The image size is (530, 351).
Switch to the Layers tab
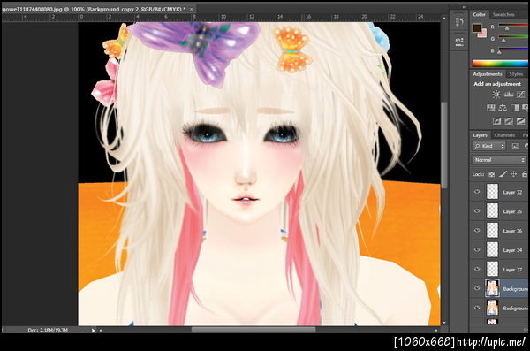pyautogui.click(x=480, y=135)
